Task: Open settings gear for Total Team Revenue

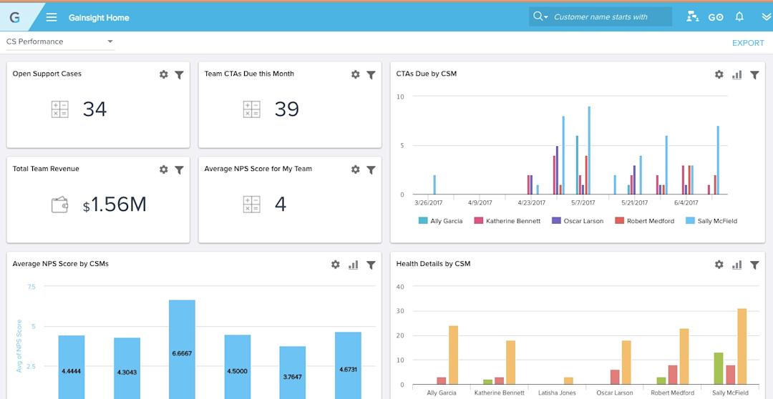Action: click(x=164, y=169)
